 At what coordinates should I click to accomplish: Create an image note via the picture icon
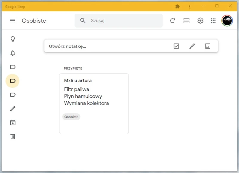208,46
